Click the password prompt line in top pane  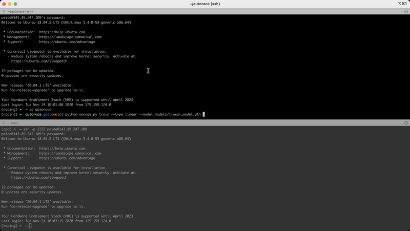point(33,17)
